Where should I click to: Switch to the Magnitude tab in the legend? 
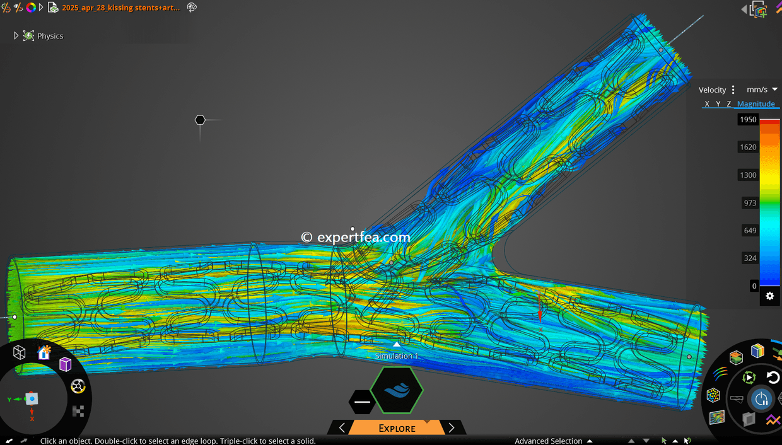(756, 103)
